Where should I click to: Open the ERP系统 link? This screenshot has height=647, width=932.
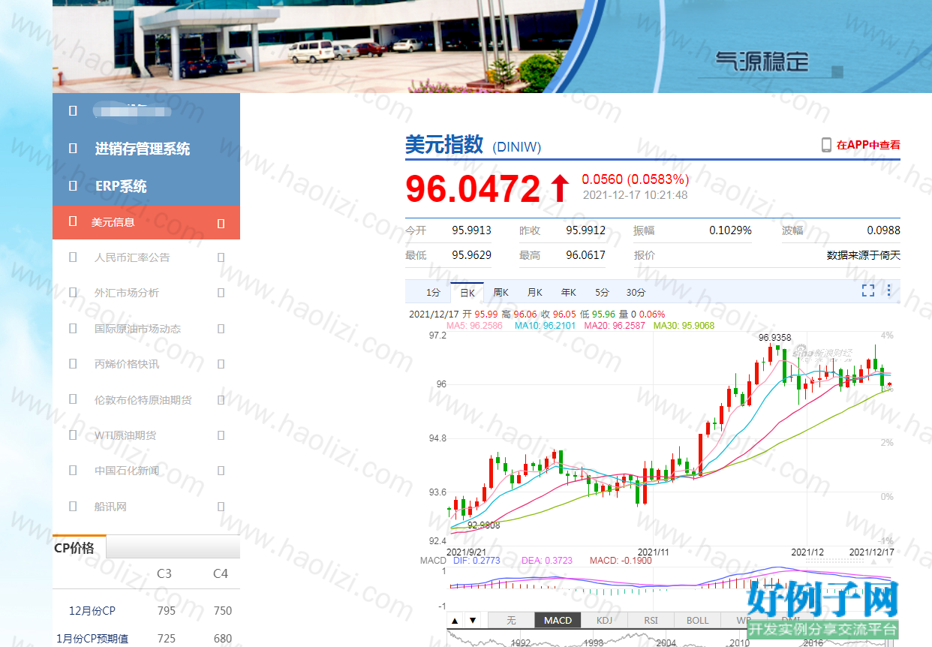[x=121, y=186]
